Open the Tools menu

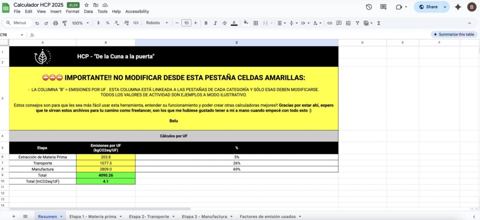(x=103, y=12)
